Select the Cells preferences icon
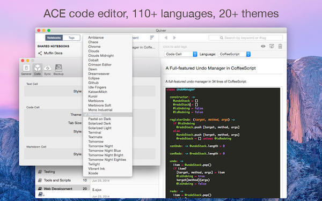Viewport: 322px width, 201px height. (38, 70)
